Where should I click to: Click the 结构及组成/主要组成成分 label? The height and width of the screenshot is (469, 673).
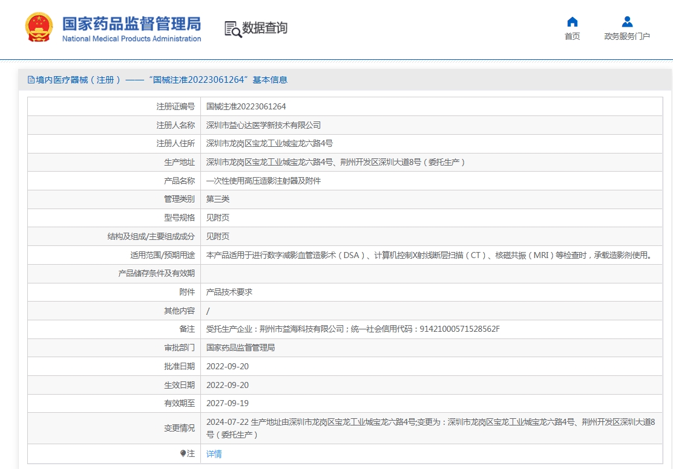click(x=151, y=236)
